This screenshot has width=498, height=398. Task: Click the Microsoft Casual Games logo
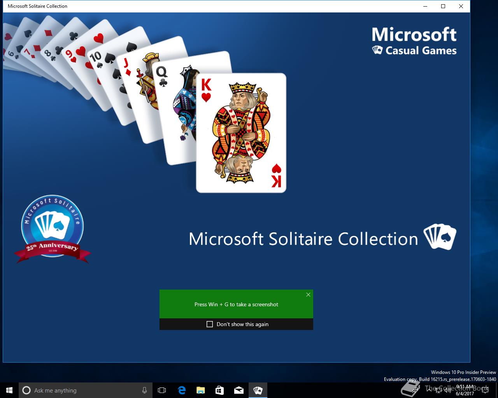(x=414, y=41)
